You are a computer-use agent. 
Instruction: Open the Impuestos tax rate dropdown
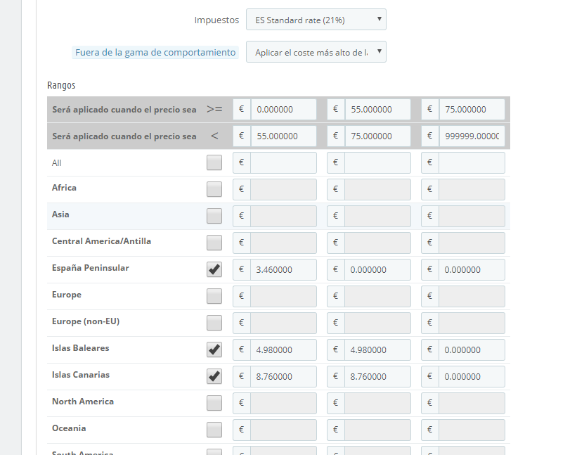pos(316,20)
